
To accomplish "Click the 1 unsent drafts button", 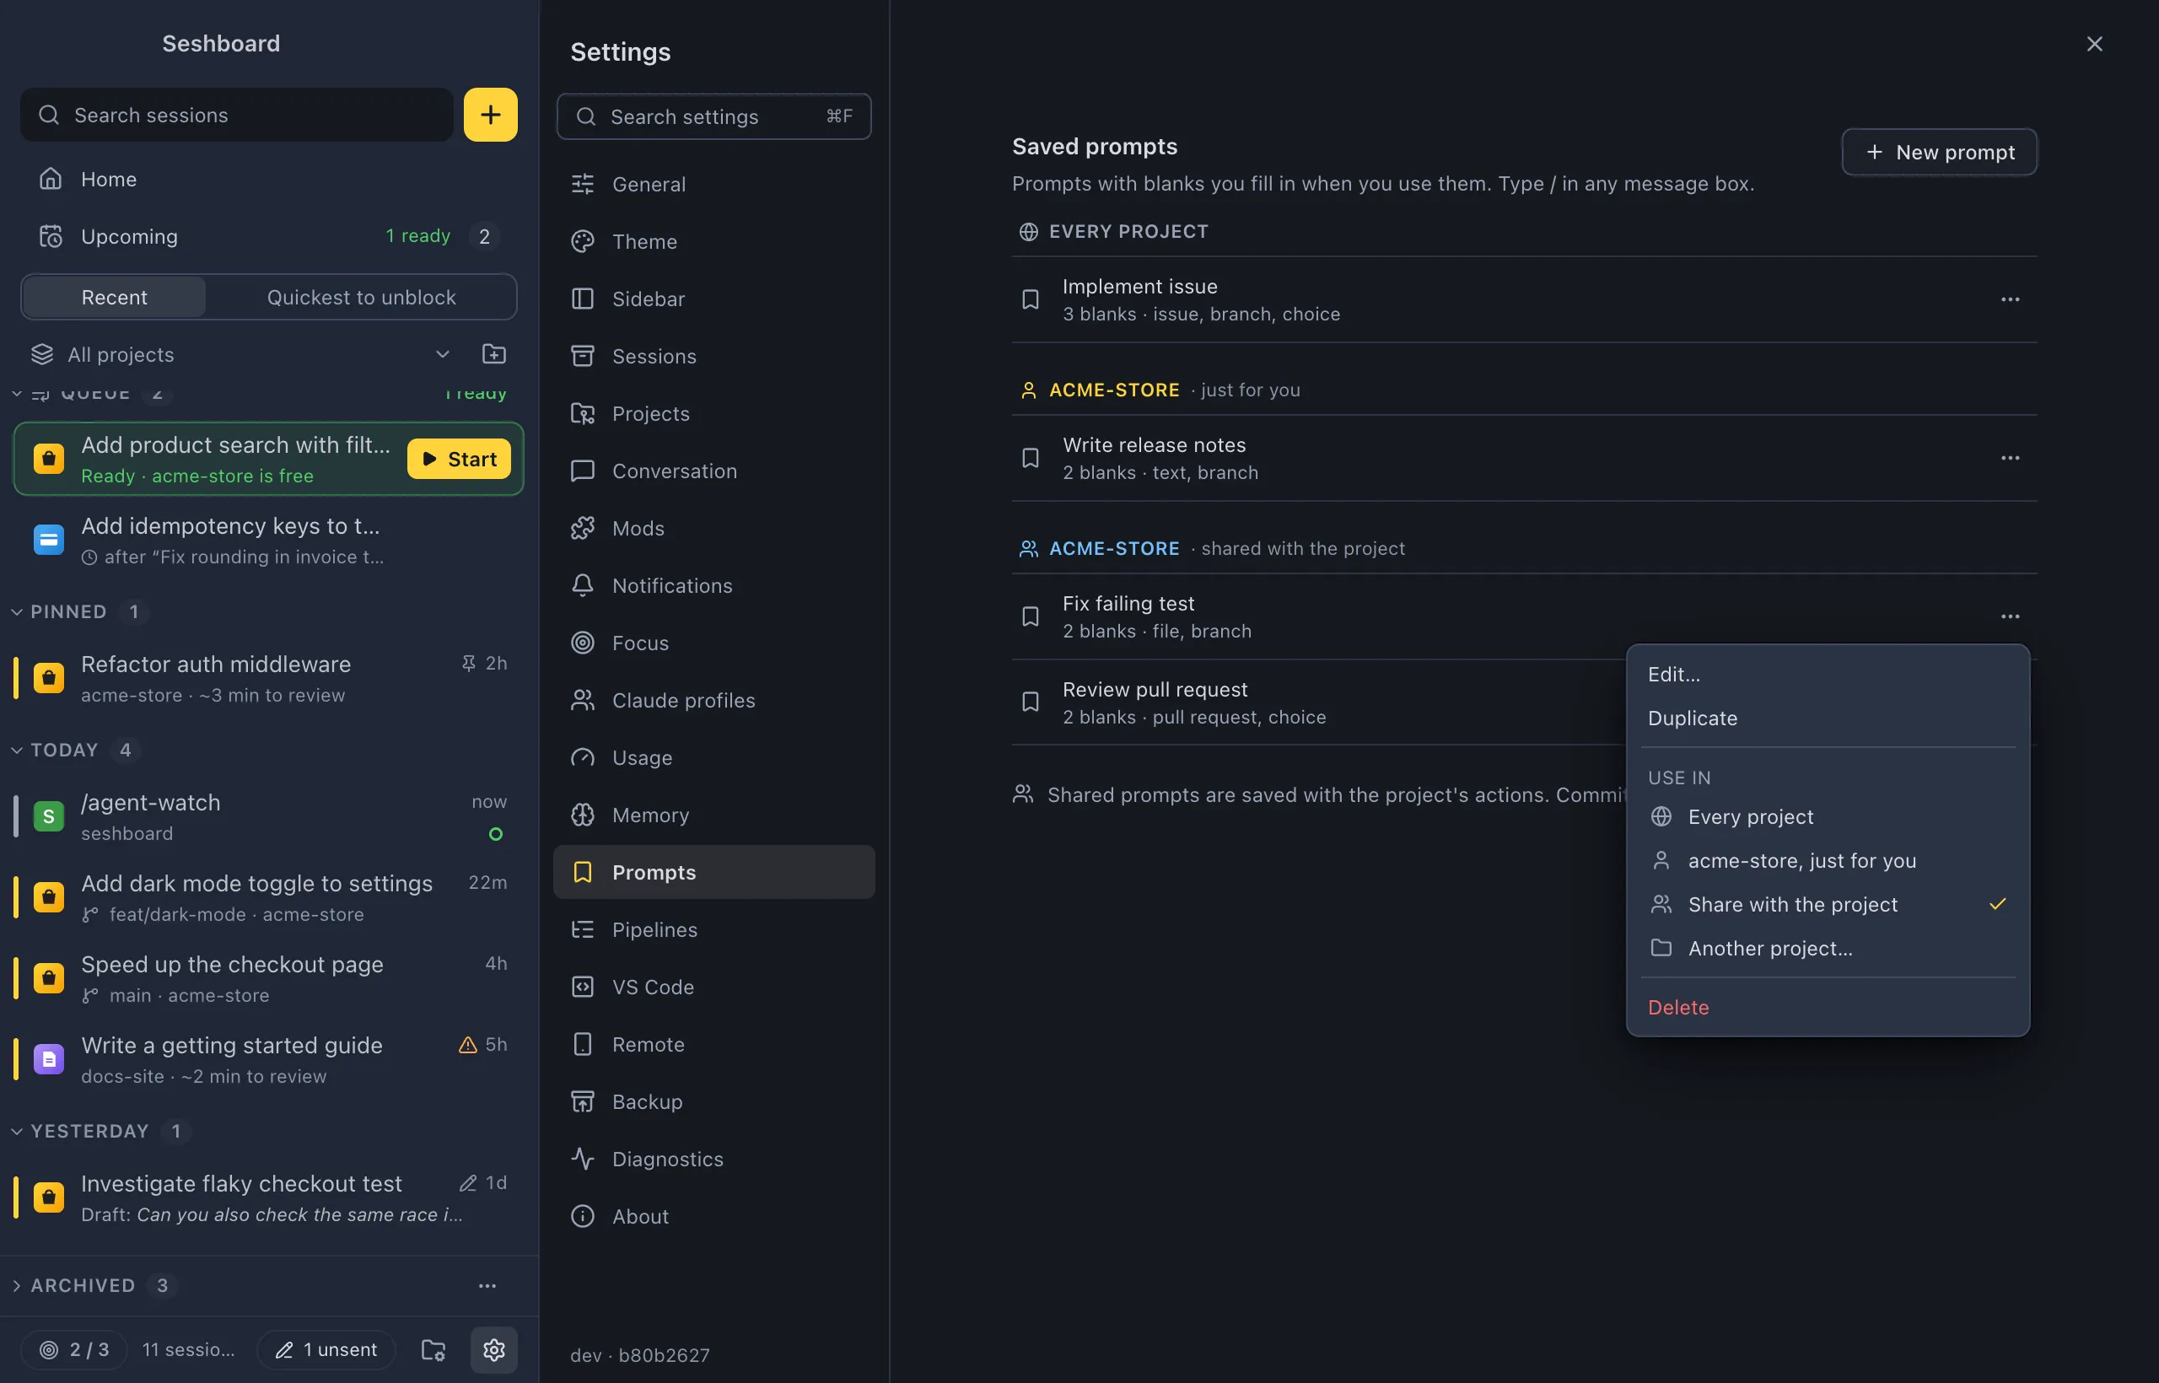I will coord(326,1349).
